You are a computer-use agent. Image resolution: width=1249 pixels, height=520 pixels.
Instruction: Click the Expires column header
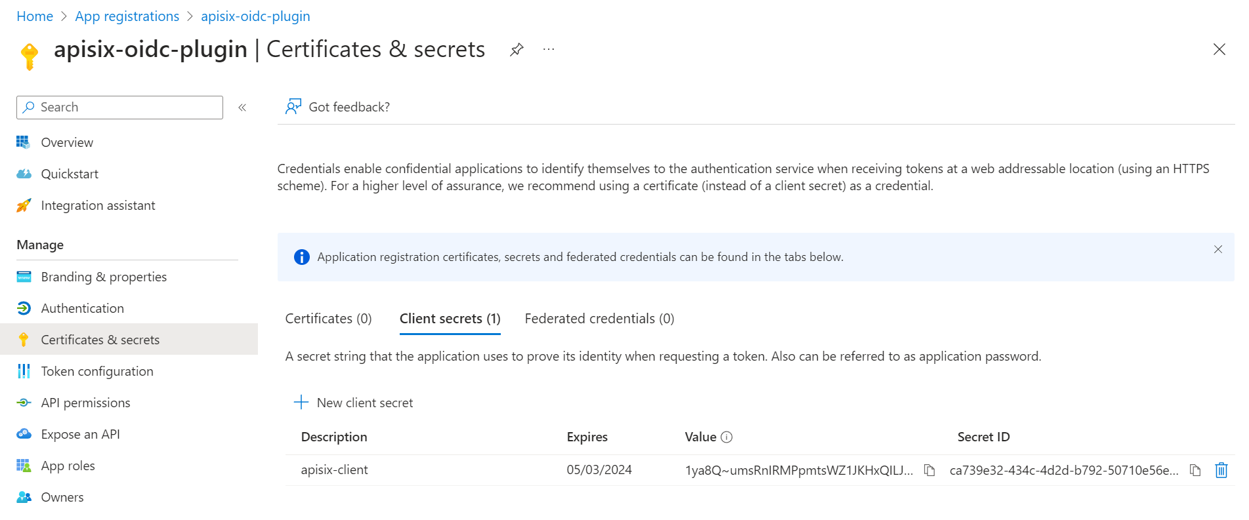(x=587, y=437)
